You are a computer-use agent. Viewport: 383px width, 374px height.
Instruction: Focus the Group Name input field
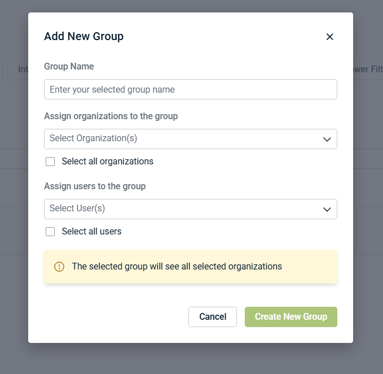(191, 89)
